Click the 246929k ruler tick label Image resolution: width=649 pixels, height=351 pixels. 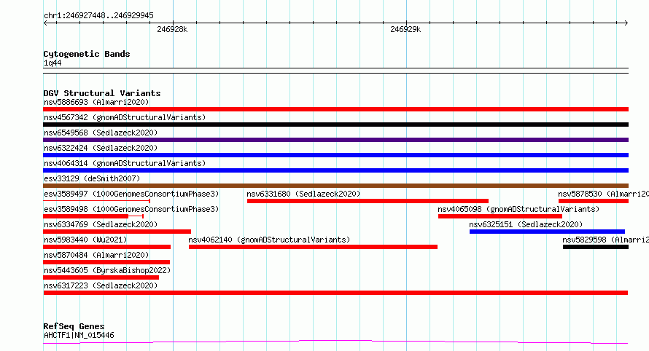pyautogui.click(x=405, y=29)
